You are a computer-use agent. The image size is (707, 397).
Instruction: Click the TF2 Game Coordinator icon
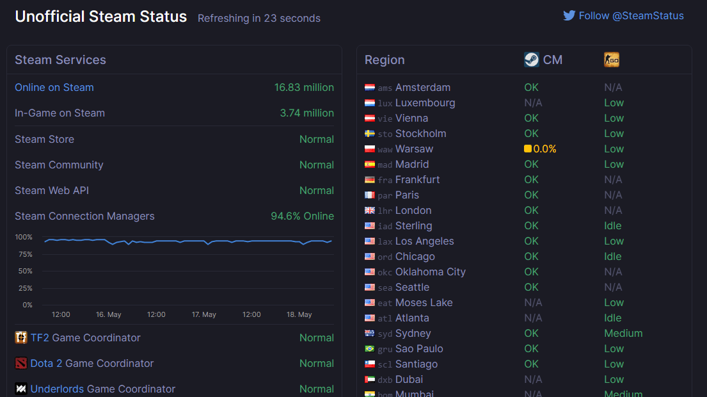pyautogui.click(x=20, y=337)
